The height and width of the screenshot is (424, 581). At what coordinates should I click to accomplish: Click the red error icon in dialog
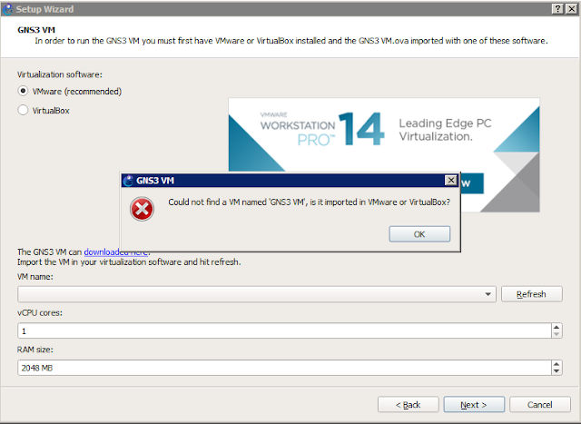pos(142,209)
